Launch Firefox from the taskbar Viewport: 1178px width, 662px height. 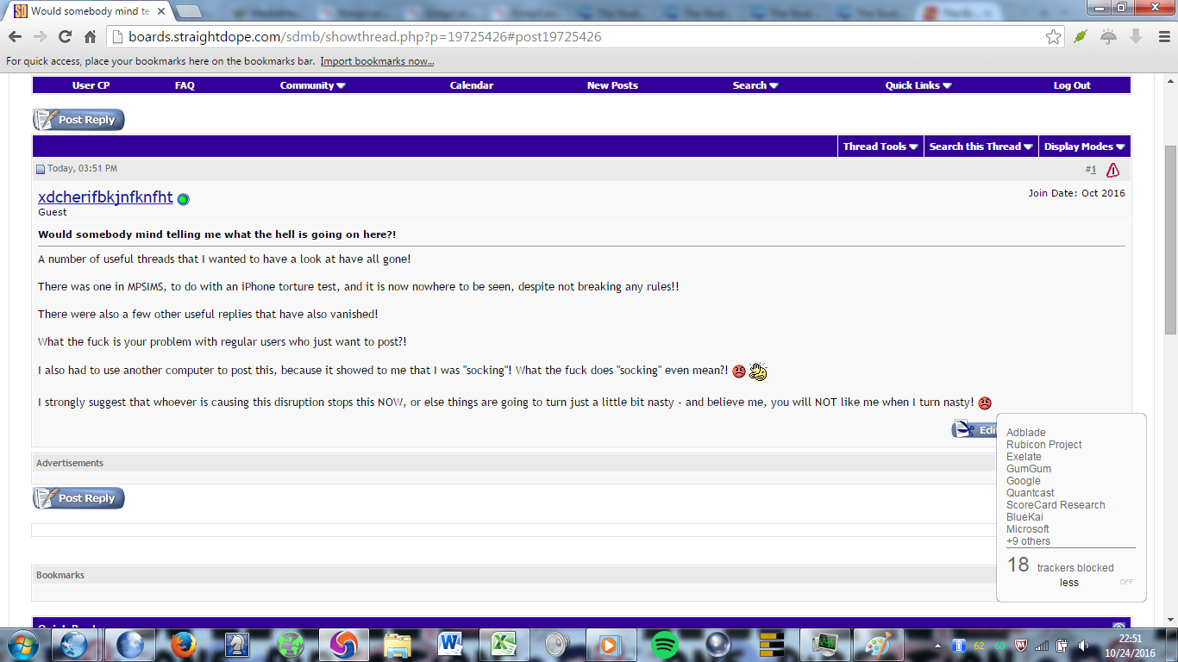point(183,645)
